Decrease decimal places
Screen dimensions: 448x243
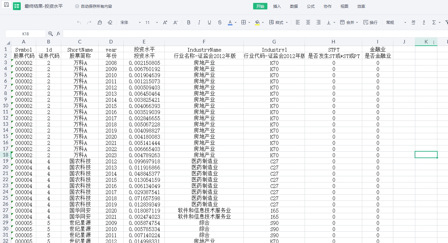coord(424,22)
